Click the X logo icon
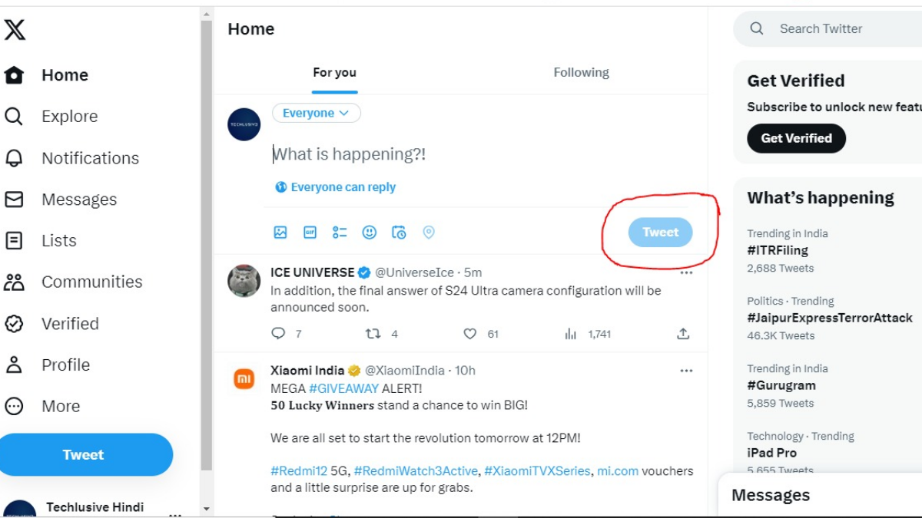The width and height of the screenshot is (922, 518). 15,30
